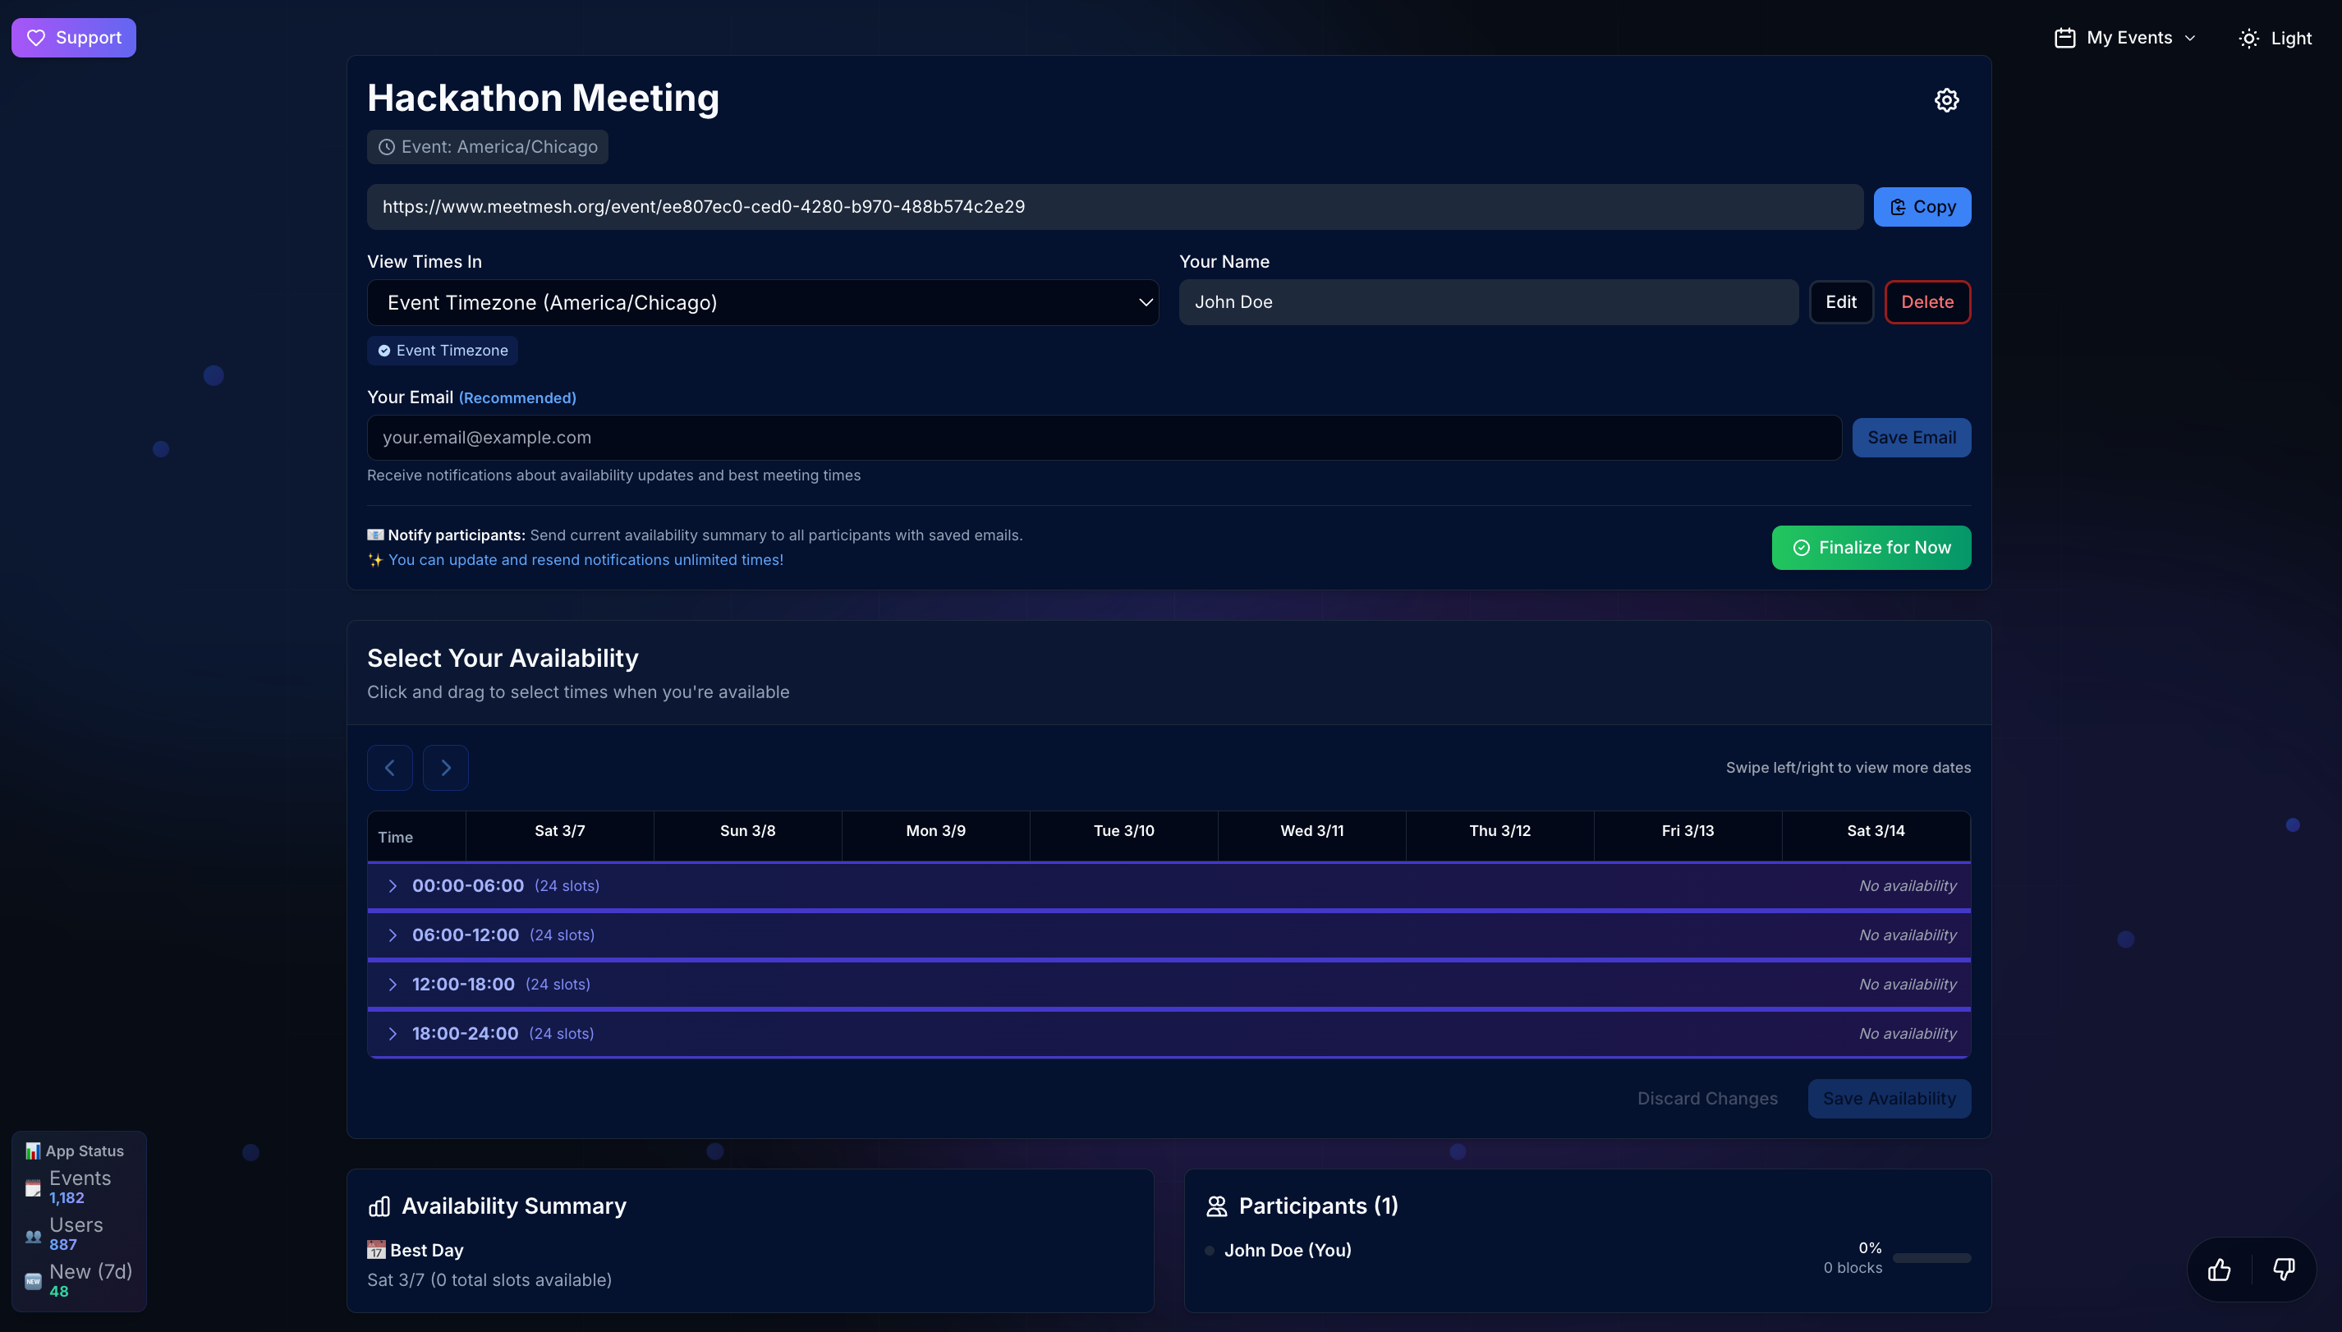This screenshot has width=2342, height=1332.
Task: Click the clock icon on America/Chicago tag
Action: point(387,146)
